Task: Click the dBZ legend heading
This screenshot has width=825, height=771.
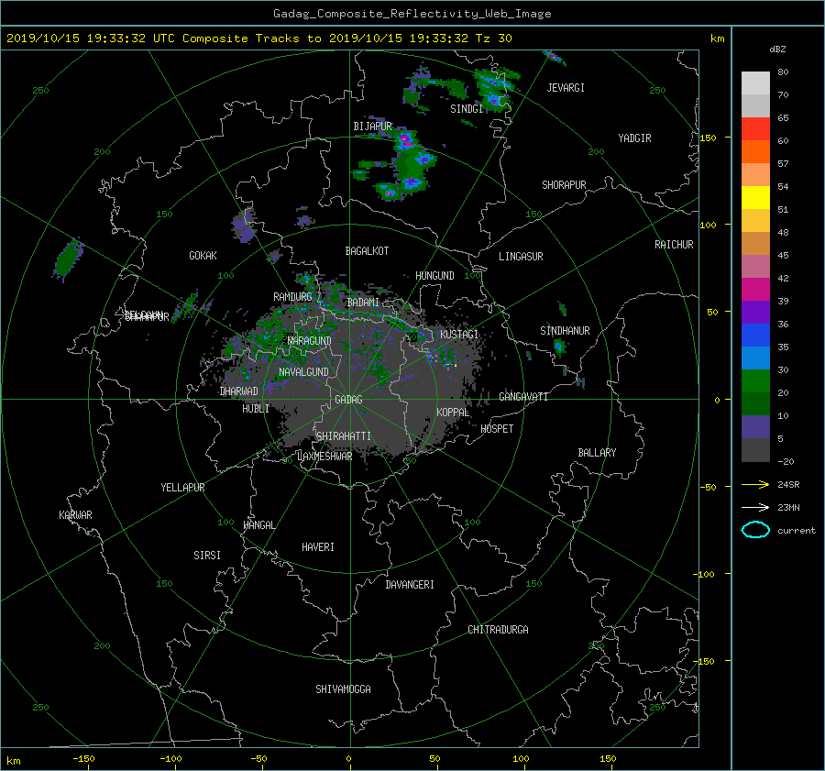Action: pos(777,50)
